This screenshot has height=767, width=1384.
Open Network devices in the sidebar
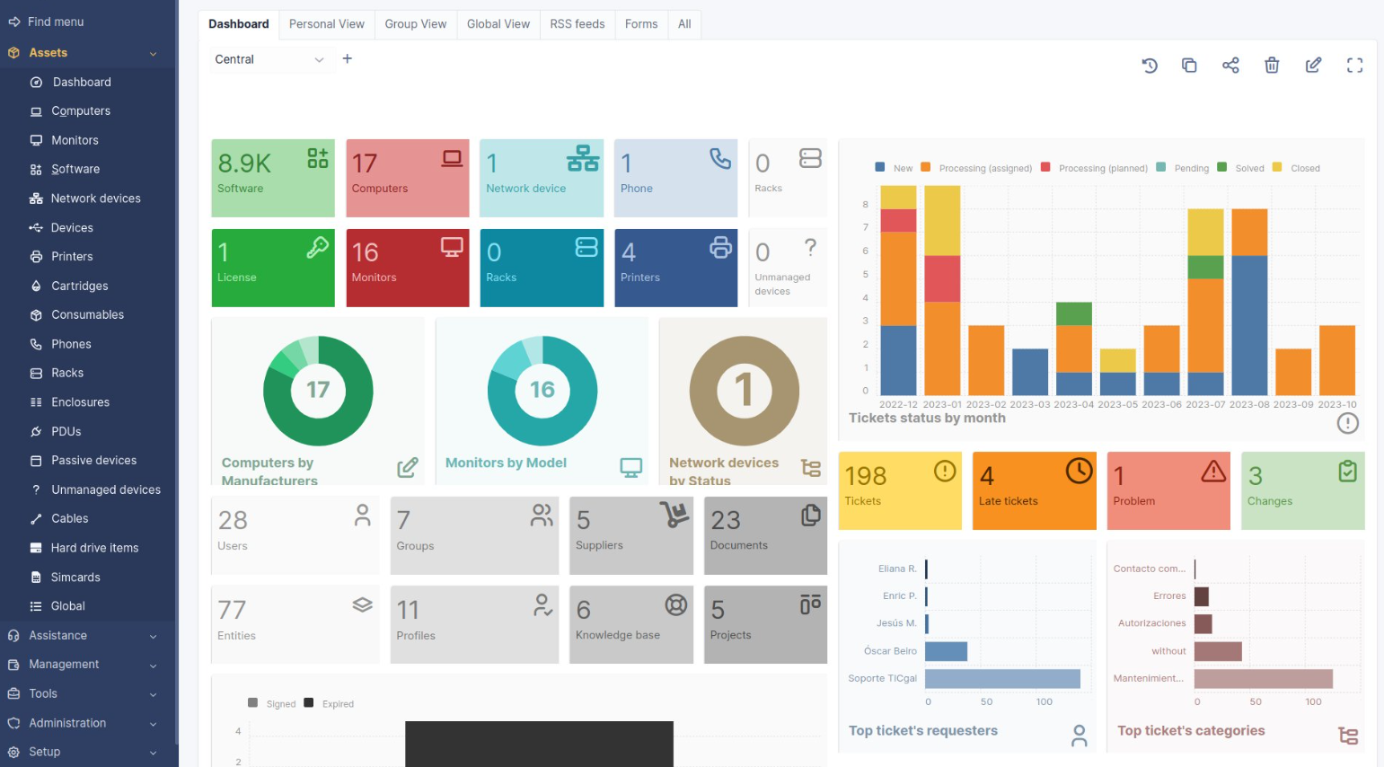(x=95, y=198)
